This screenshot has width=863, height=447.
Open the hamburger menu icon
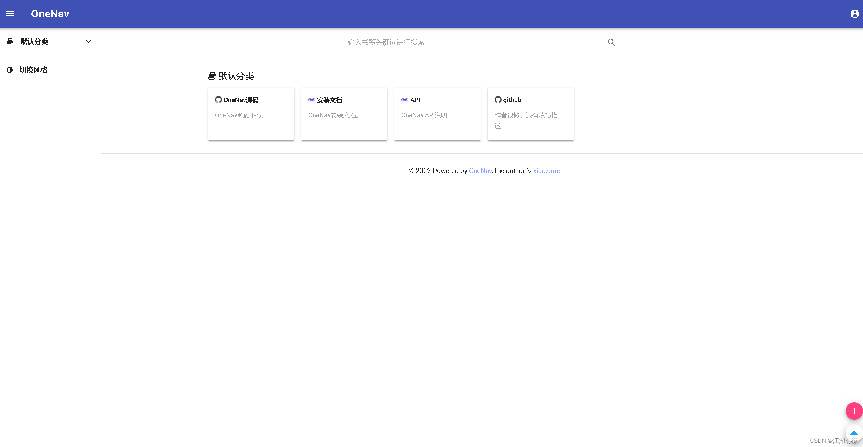[10, 14]
